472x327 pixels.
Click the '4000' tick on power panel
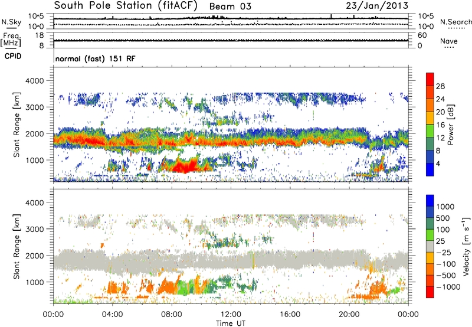click(x=35, y=81)
